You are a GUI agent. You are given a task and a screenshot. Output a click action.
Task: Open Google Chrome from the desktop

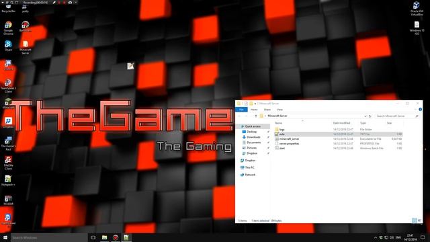click(8, 28)
